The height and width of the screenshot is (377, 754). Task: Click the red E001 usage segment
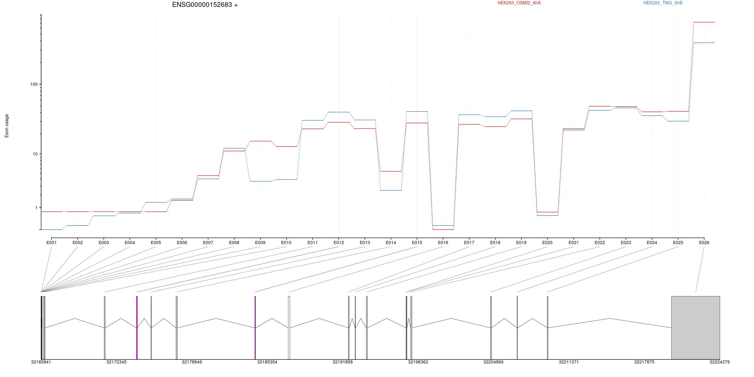tap(52, 212)
